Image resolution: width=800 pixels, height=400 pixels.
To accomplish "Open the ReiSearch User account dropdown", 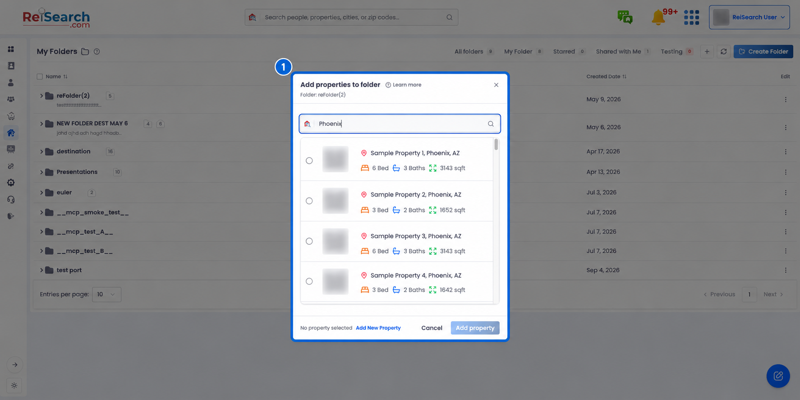I will [x=749, y=17].
